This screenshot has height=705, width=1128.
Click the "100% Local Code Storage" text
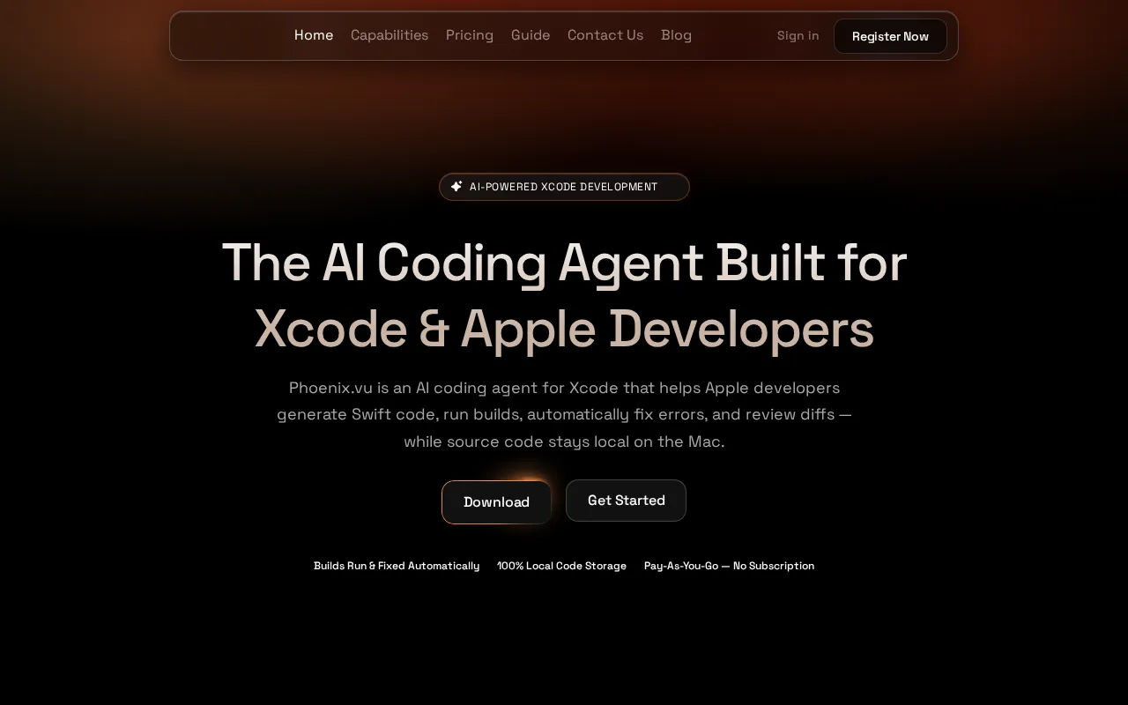coord(561,566)
